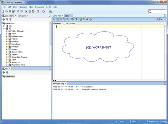
Task: Open the View menu
Action: (x=15, y=7)
